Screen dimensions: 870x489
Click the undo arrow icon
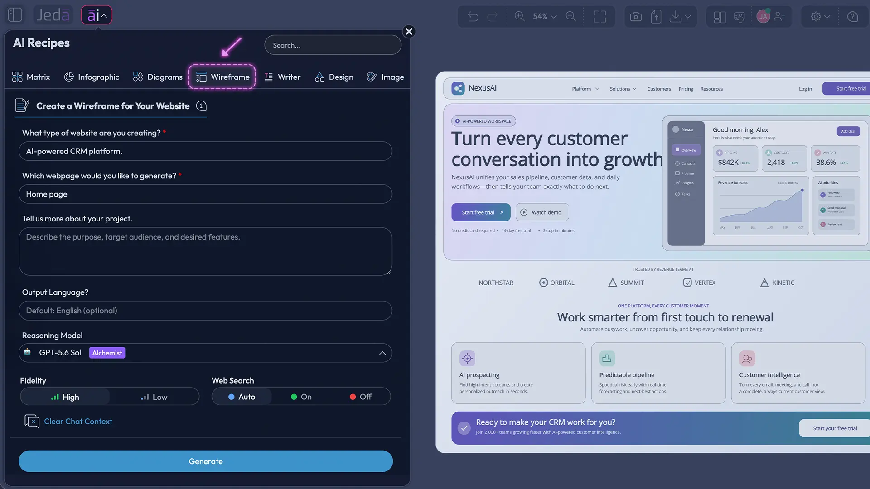[473, 17]
